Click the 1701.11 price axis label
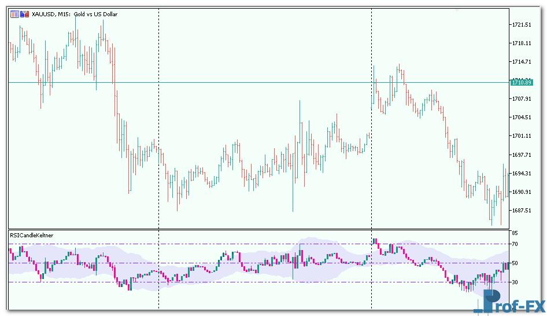 (521, 136)
